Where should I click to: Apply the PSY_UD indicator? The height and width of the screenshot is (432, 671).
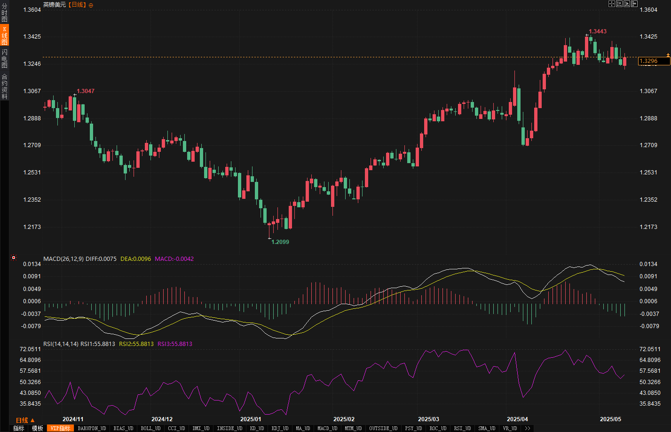coord(413,428)
